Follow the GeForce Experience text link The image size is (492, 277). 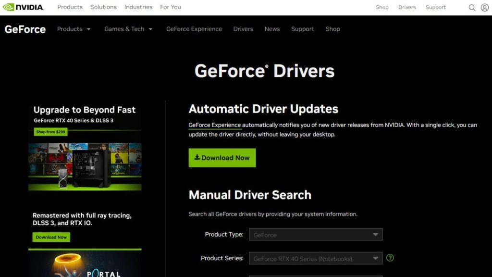(x=215, y=125)
